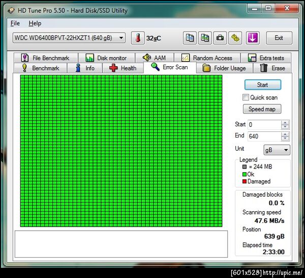Switch to the Erase tab
305x278 pixels.
(x=272, y=68)
